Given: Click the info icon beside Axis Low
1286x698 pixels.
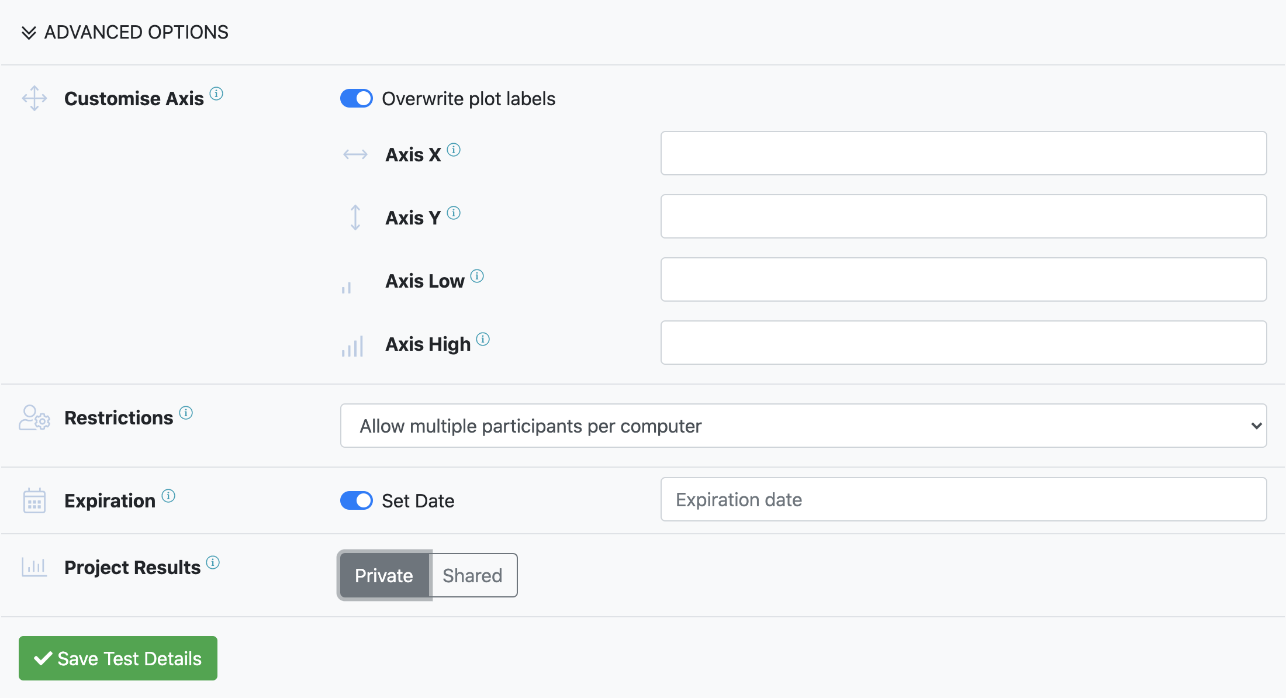Looking at the screenshot, I should point(477,276).
